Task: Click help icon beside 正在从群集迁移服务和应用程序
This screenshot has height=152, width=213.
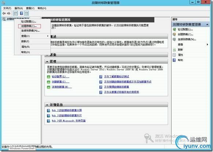Action: [101, 92]
